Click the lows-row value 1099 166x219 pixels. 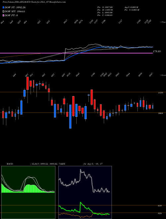tap(140, 74)
